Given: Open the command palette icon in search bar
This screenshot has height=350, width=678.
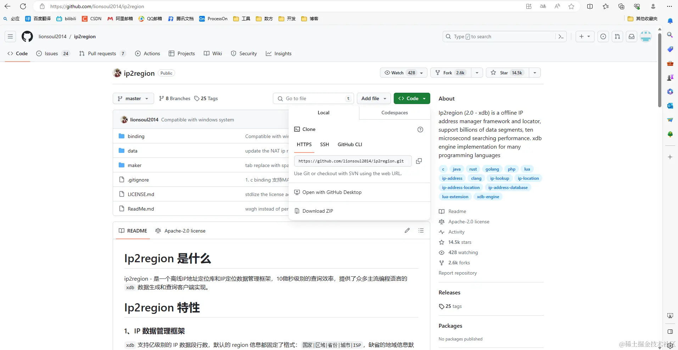Looking at the screenshot, I should pyautogui.click(x=561, y=36).
